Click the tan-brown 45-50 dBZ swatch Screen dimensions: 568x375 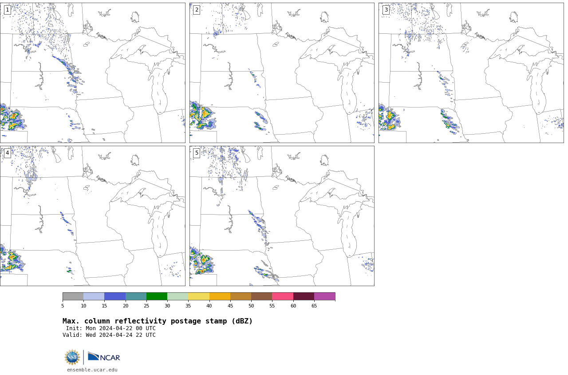coord(241,296)
